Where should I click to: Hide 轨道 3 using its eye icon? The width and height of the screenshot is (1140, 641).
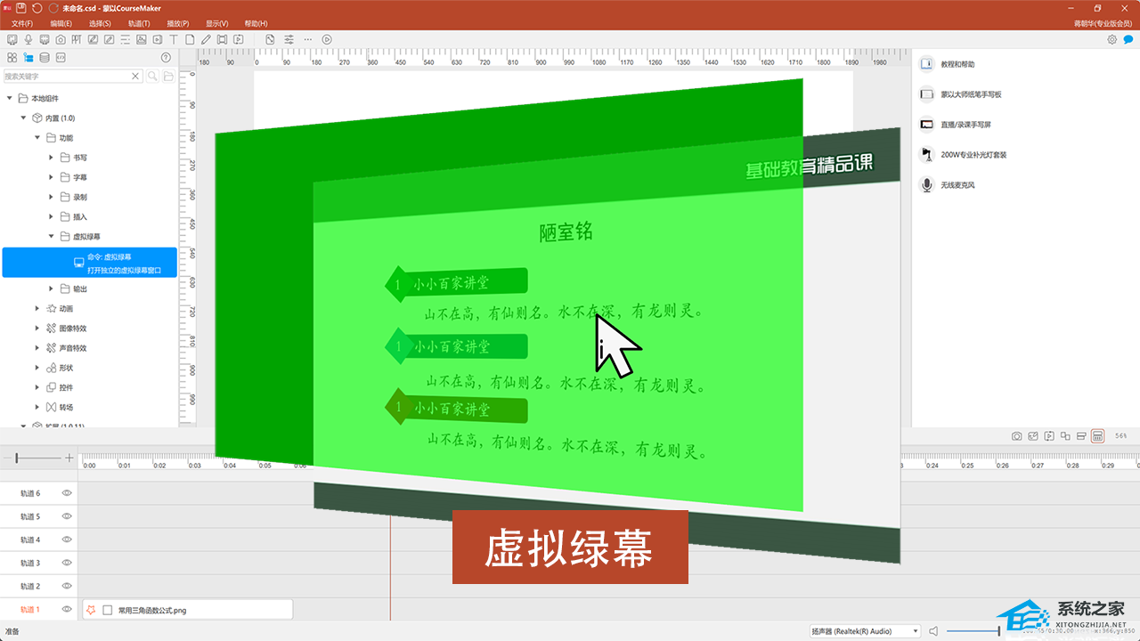[66, 563]
